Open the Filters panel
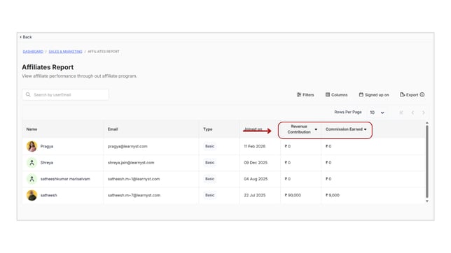The height and width of the screenshot is (253, 451). [x=305, y=95]
